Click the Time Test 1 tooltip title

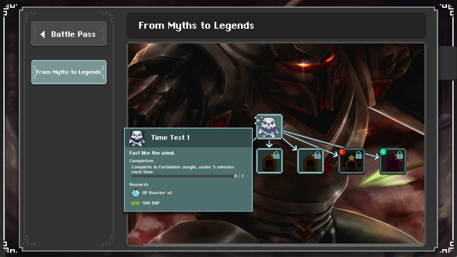(x=170, y=138)
